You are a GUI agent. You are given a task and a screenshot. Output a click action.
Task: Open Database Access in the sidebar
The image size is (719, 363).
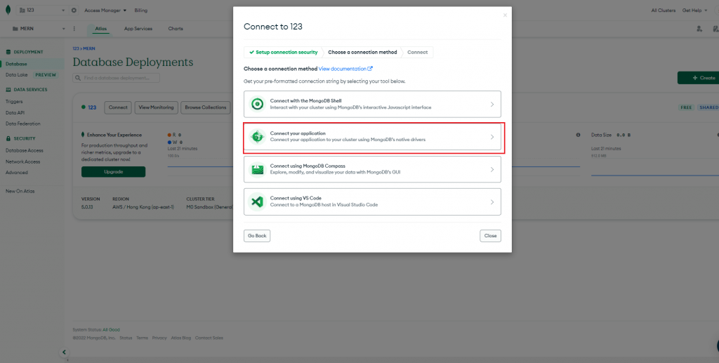click(25, 150)
